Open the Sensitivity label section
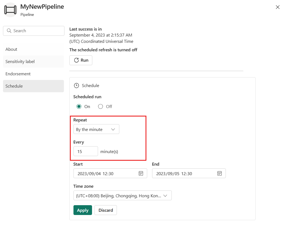Viewport: 284px width, 230px height. [x=34, y=62]
